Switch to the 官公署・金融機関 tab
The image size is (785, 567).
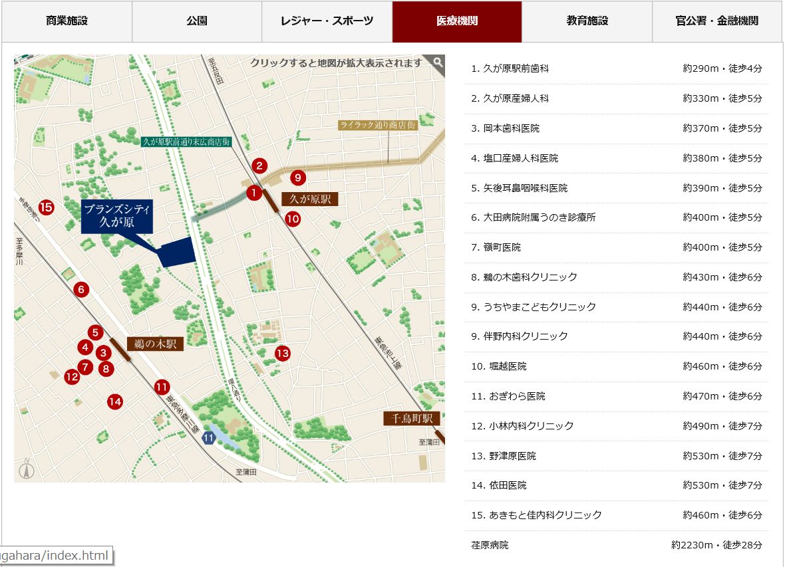click(x=716, y=21)
